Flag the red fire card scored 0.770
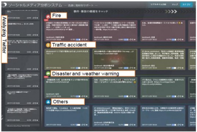This screenshot has height=132, width=197. 183,40
